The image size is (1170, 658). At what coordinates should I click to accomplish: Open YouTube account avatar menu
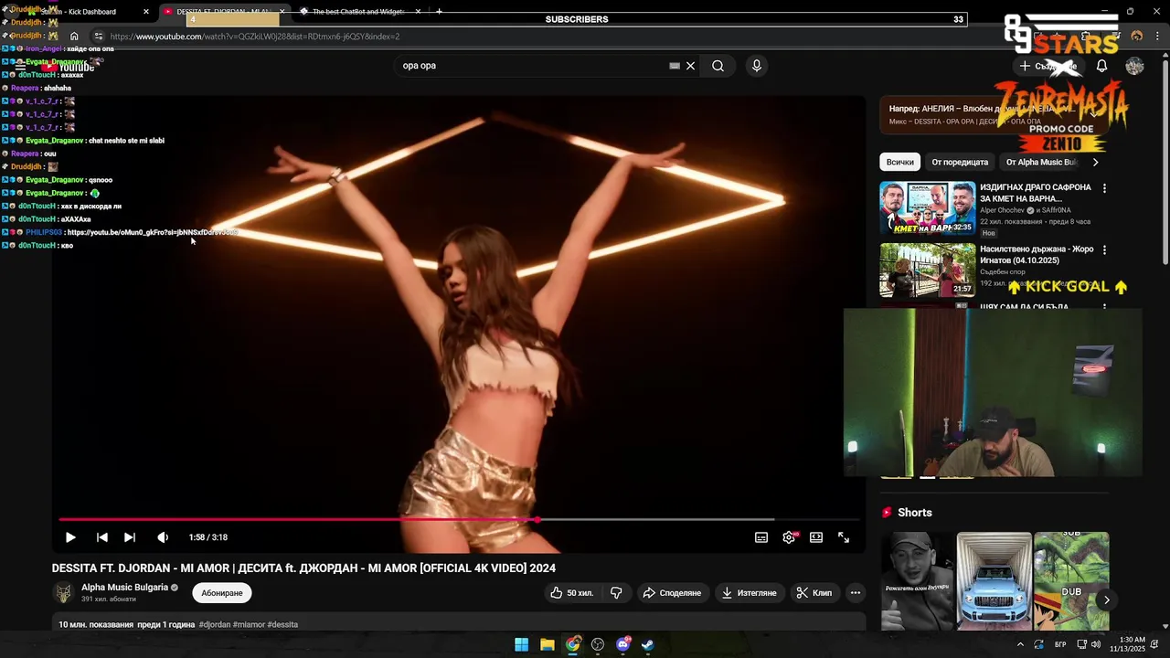tap(1134, 66)
